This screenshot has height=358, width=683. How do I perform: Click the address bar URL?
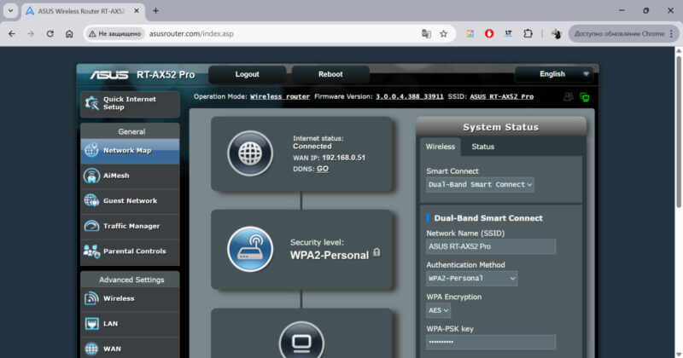click(x=191, y=33)
